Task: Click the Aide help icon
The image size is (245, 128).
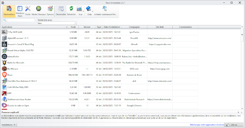Action: click(x=89, y=11)
